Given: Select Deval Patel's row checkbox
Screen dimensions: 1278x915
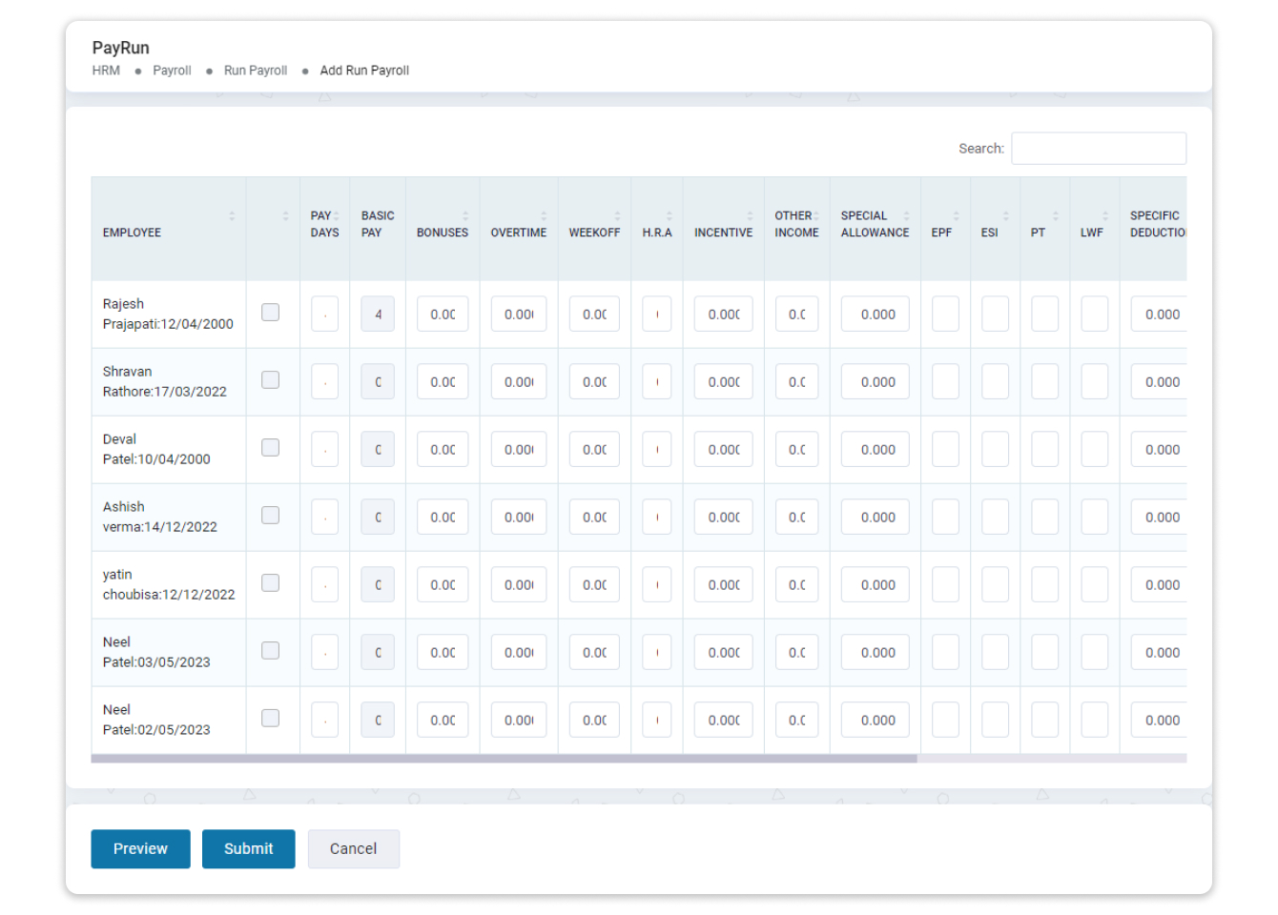Looking at the screenshot, I should (271, 448).
